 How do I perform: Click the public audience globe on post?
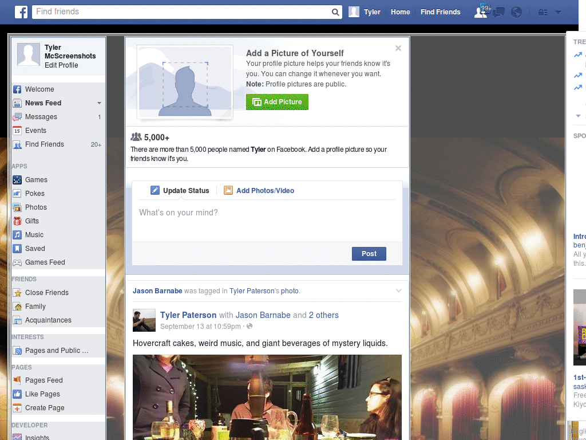250,326
